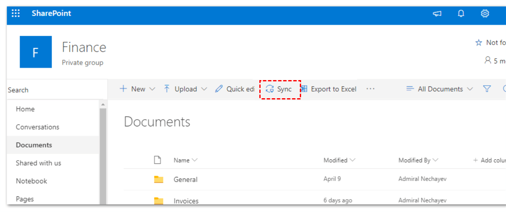Click the Upload arrow icon
The image size is (506, 212).
click(x=167, y=89)
